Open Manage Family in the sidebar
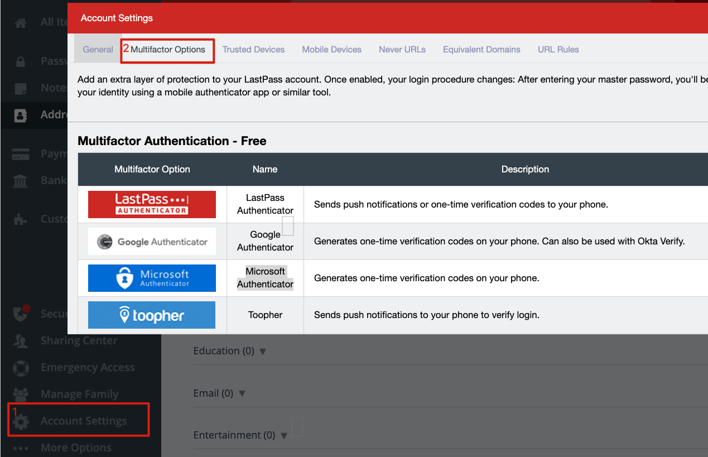Viewport: 708px width, 457px height. pos(79,394)
